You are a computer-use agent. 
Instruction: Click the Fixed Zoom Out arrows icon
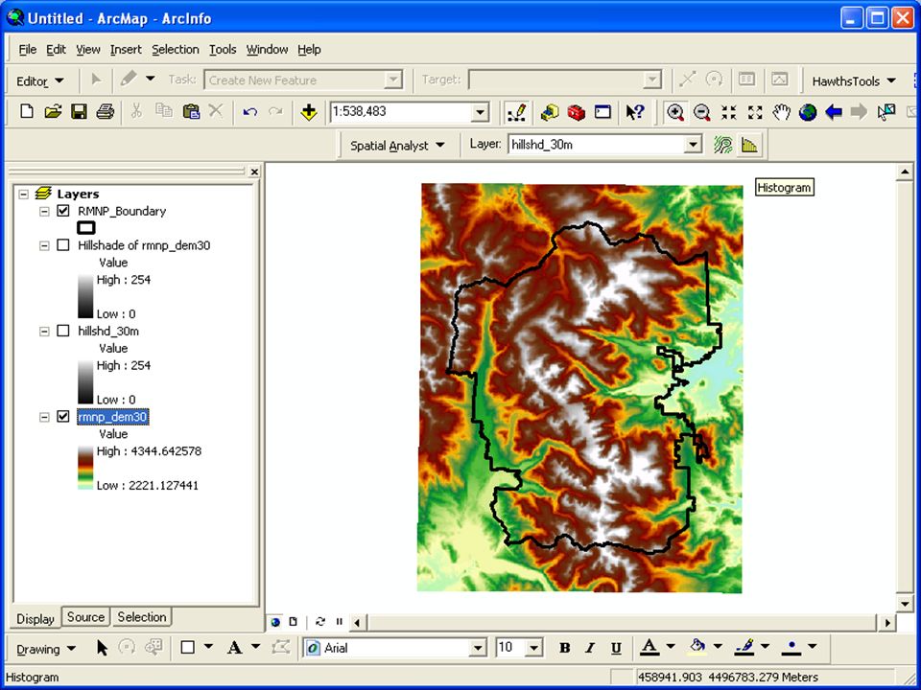point(755,112)
